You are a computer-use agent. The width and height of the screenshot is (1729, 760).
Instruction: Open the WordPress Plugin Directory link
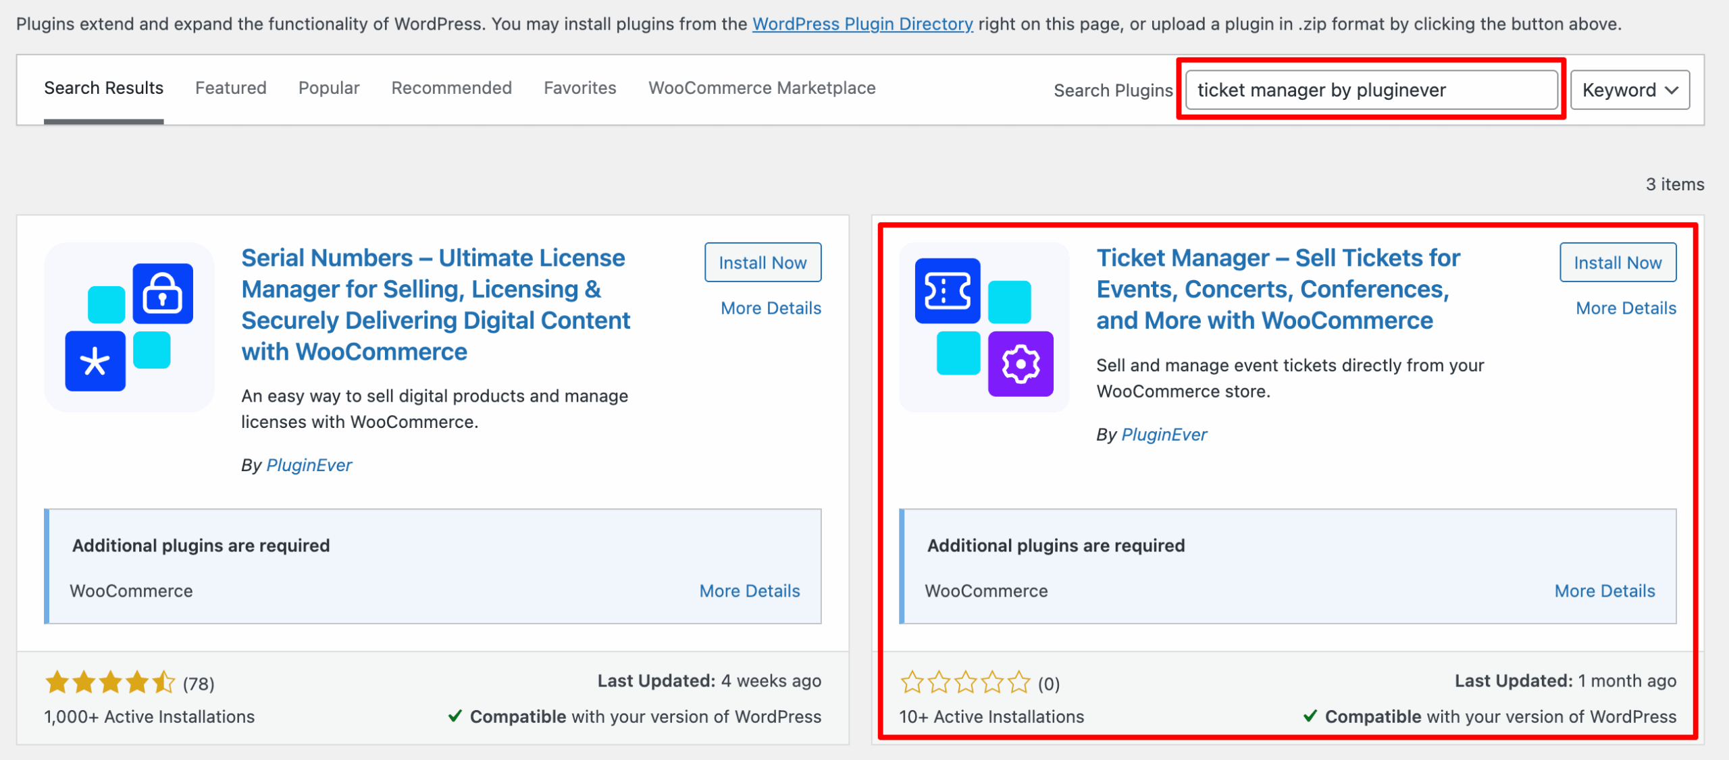pos(862,24)
